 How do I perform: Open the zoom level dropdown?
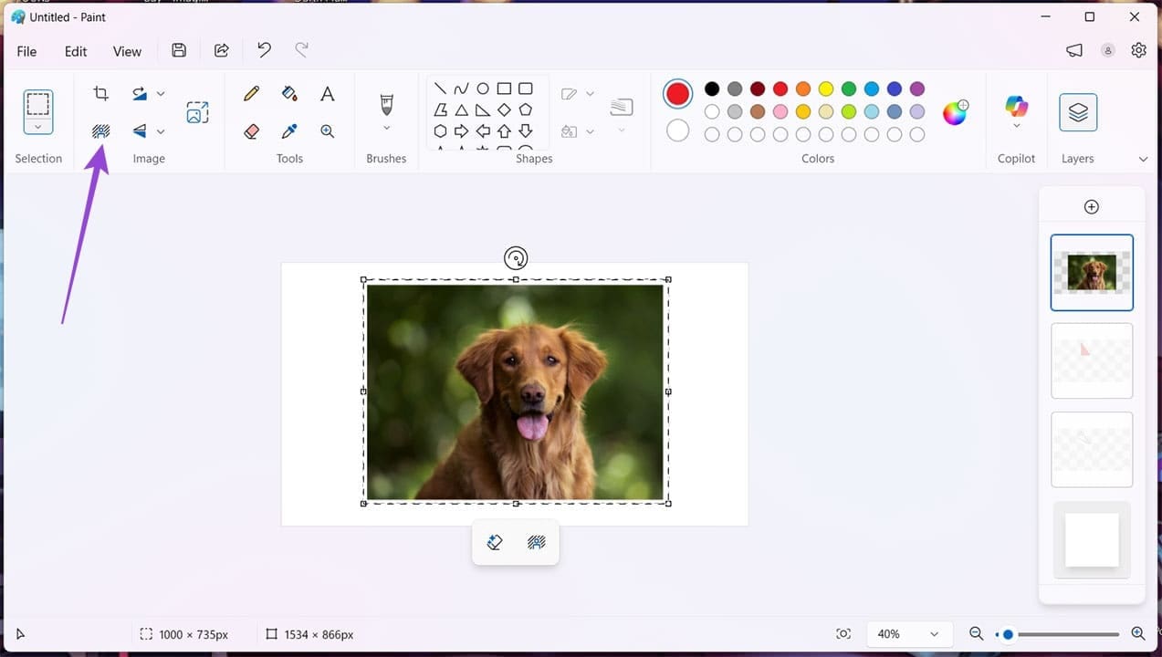click(933, 633)
